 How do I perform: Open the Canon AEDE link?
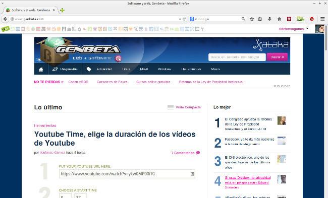tap(78, 82)
